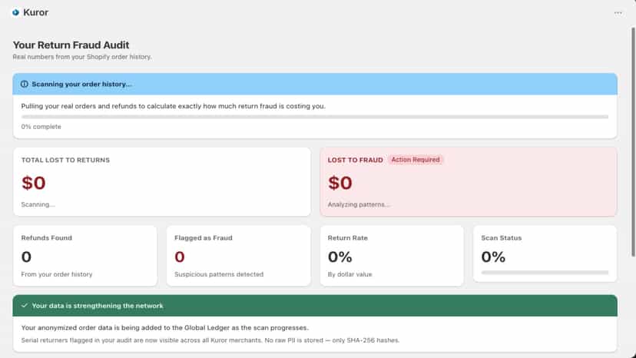Image resolution: width=636 pixels, height=358 pixels.
Task: Click the Flagged as Fraud label
Action: 204,238
